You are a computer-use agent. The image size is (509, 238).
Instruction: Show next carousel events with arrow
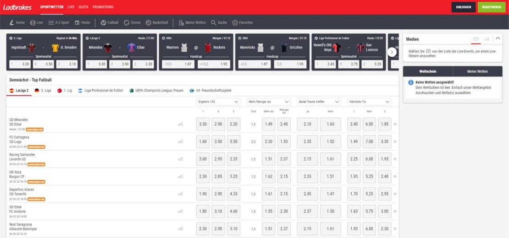(x=392, y=52)
